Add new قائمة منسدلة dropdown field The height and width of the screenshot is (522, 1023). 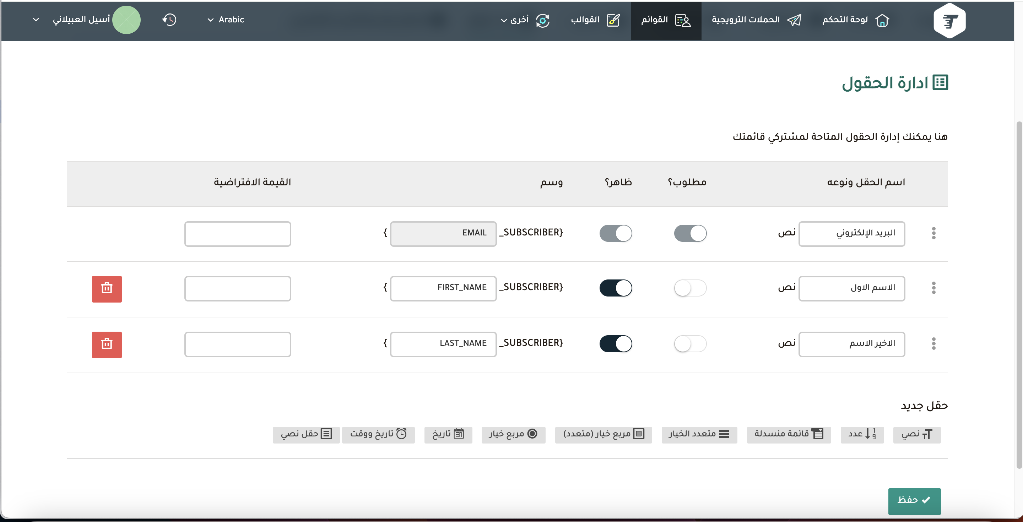(x=788, y=434)
